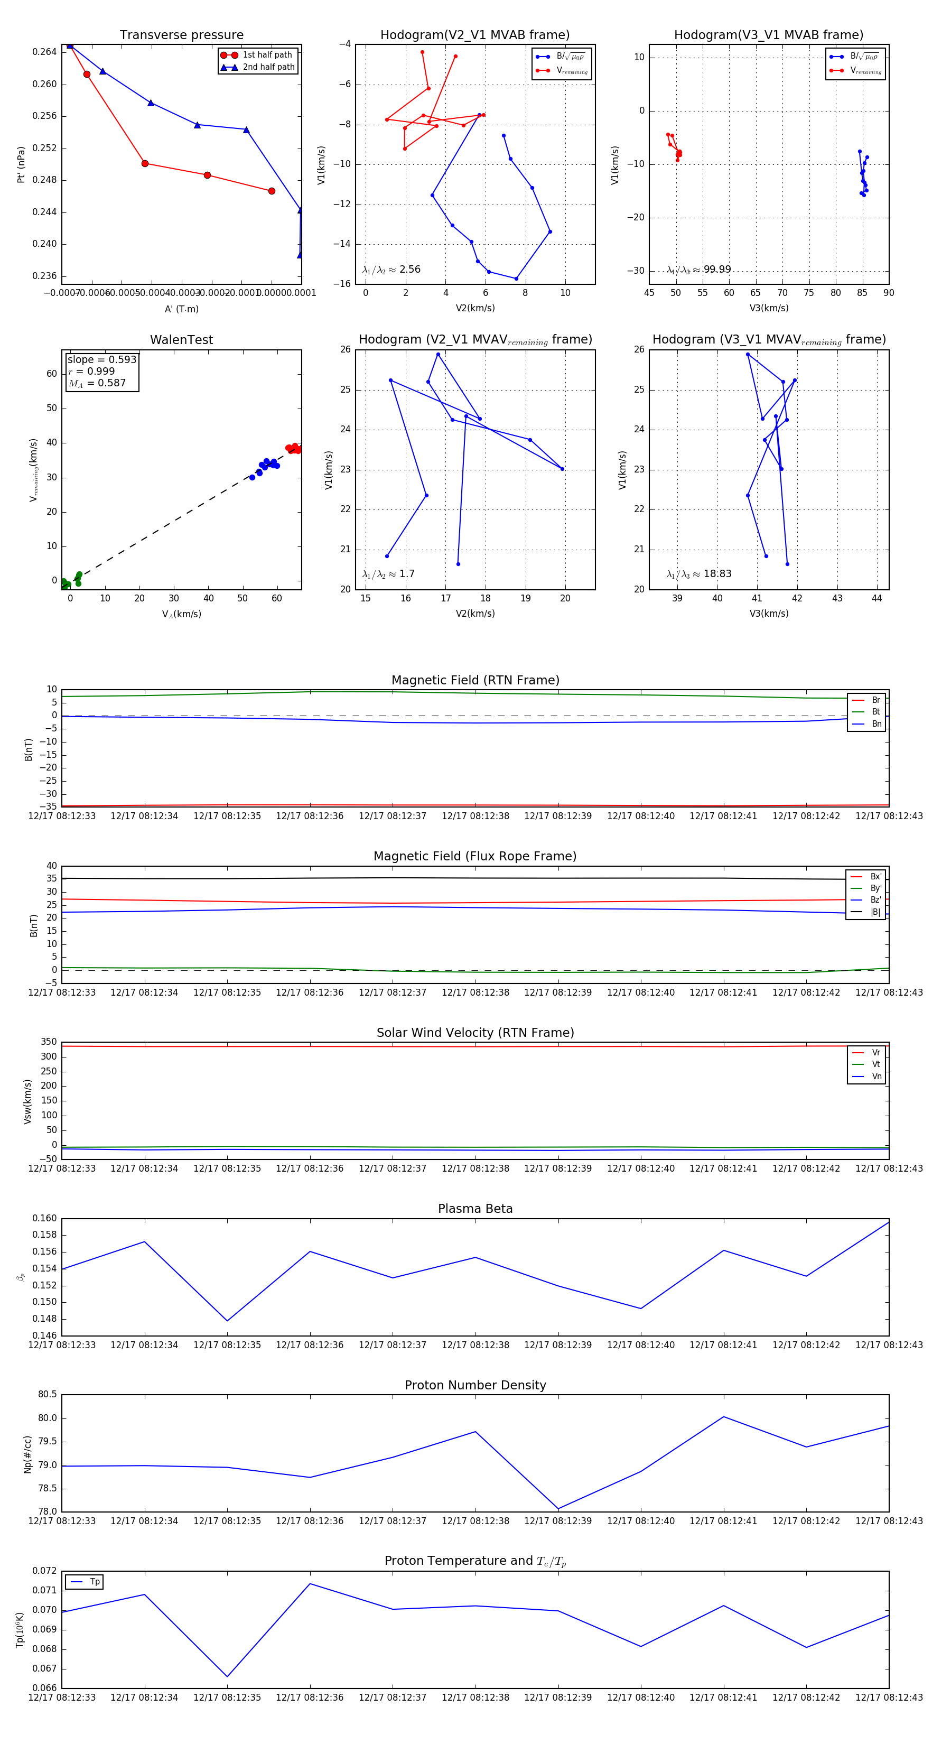Click the Plasma Beta plot title
The width and height of the screenshot is (951, 1744).
[475, 1209]
